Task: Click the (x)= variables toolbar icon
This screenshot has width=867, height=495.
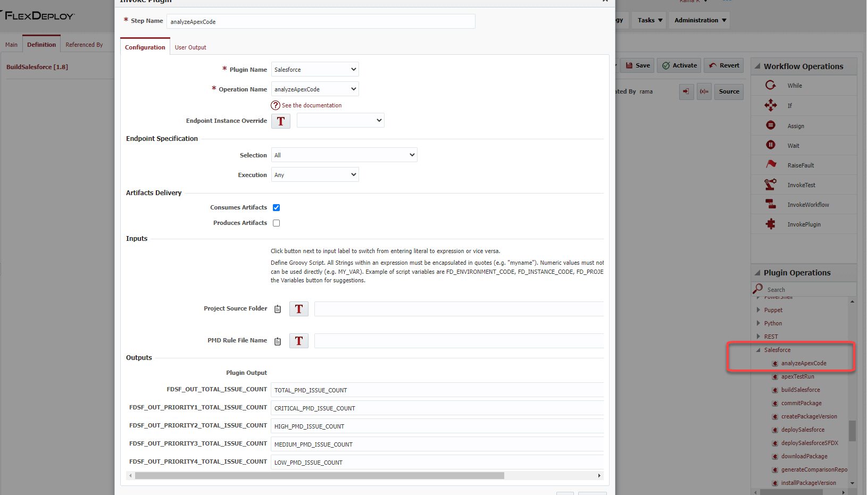Action: pyautogui.click(x=704, y=91)
